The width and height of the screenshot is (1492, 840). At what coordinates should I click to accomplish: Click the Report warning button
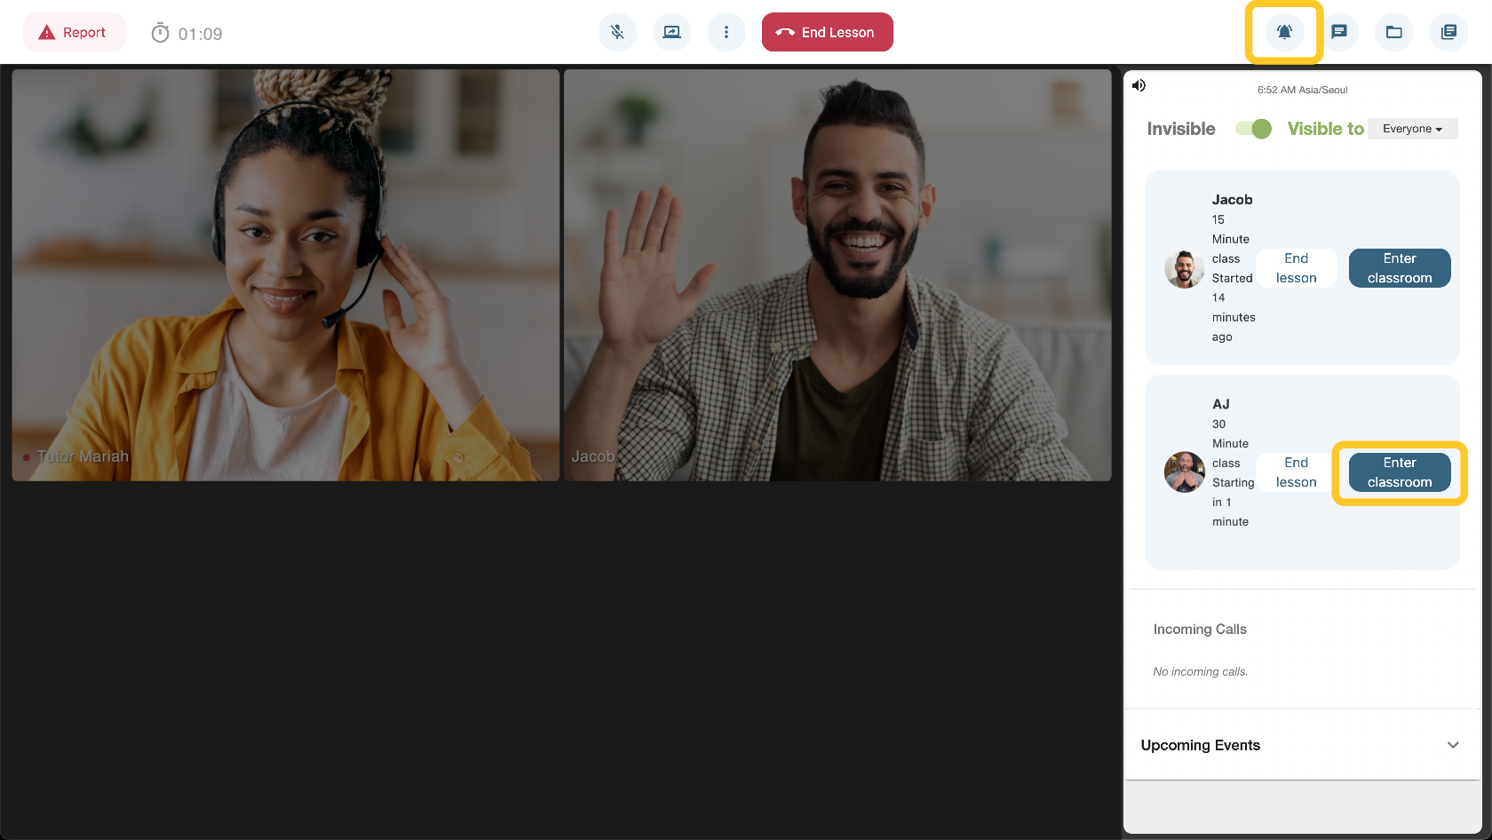74,33
